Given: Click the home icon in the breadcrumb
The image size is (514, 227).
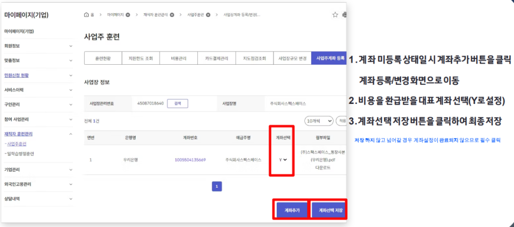Looking at the screenshot, I should [86, 15].
